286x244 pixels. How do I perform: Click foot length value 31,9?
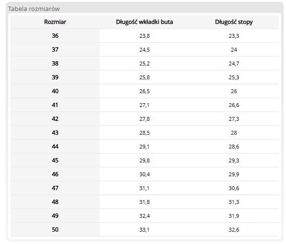pos(234,216)
